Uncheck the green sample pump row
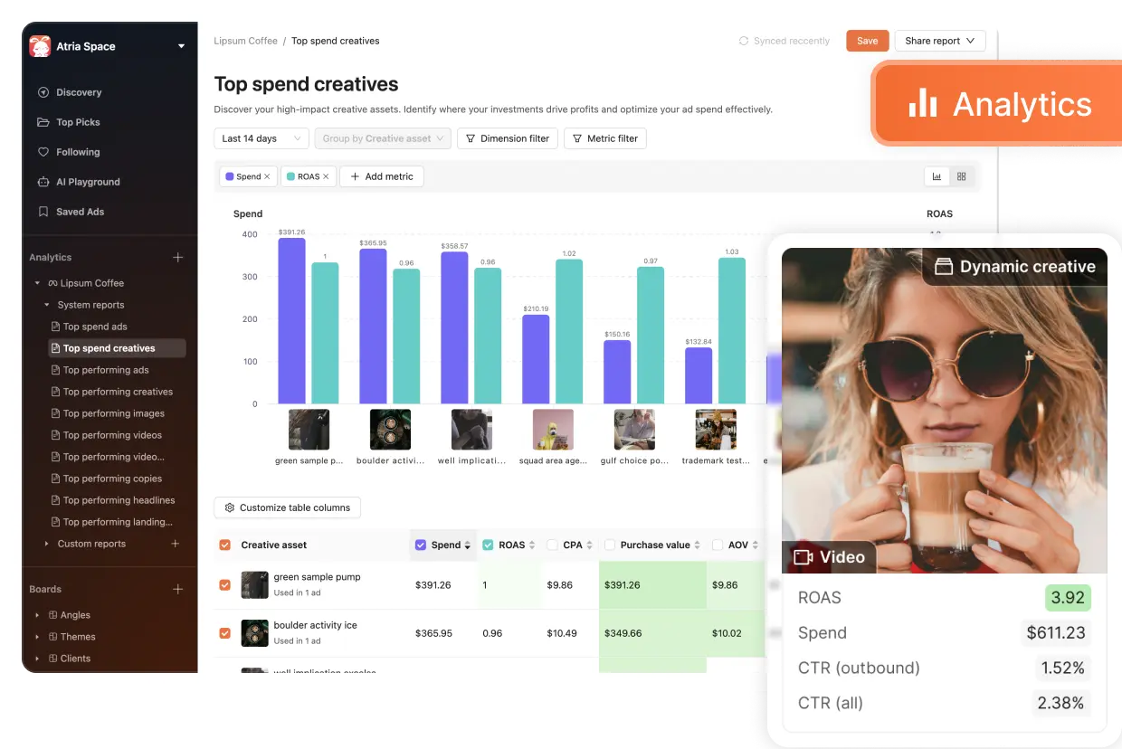Screen dimensions: 1122x749 point(225,585)
